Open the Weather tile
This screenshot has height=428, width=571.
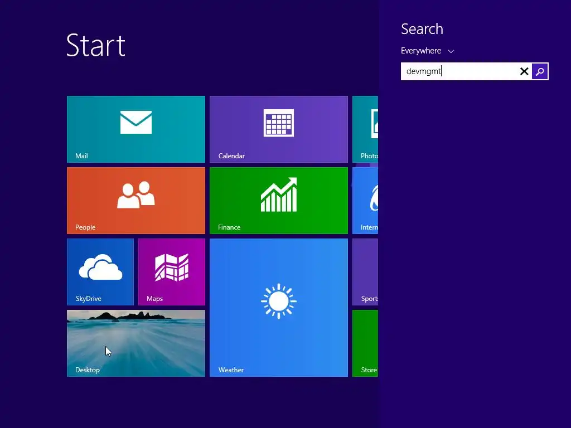tap(279, 308)
